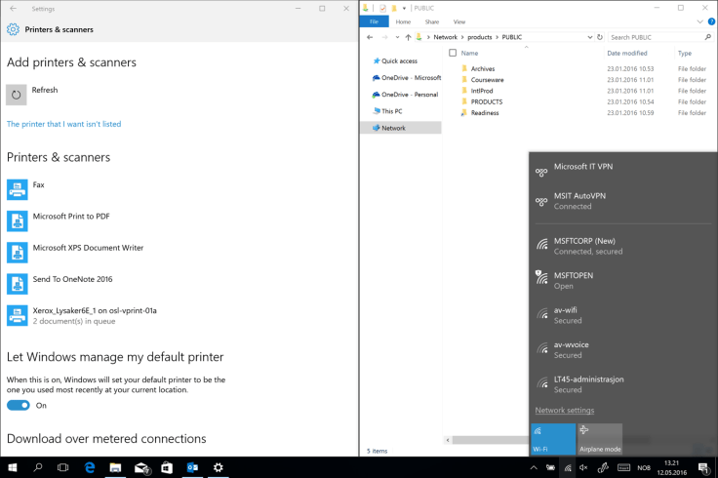Image resolution: width=718 pixels, height=478 pixels.
Task: Check the select-all checkbox beside Name
Action: coord(453,53)
